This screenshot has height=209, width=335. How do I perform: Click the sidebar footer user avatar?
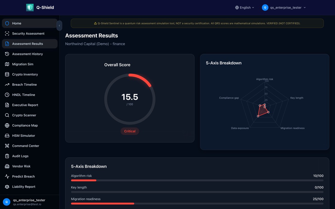tap(7, 202)
